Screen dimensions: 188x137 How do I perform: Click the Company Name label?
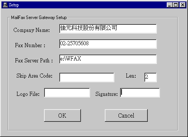pyautogui.click(x=32, y=30)
